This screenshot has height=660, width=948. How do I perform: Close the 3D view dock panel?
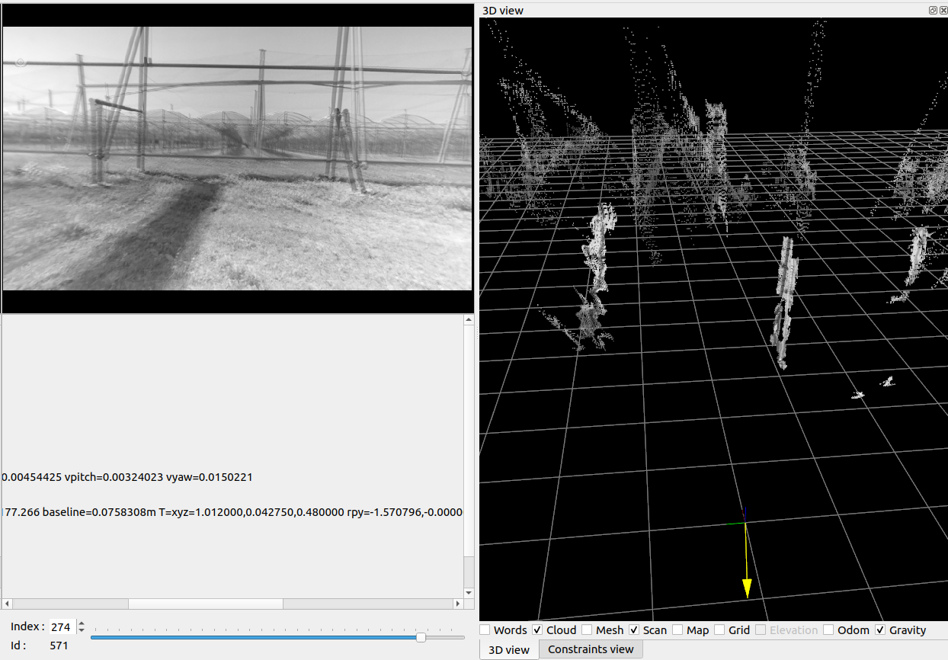pos(943,10)
